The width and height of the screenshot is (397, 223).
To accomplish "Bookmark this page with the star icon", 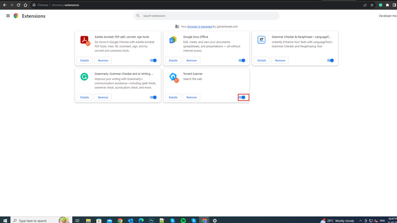I will tap(372, 5).
